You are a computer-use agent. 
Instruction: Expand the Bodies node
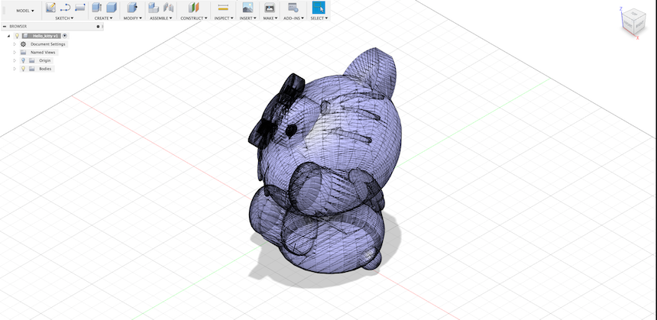coord(15,69)
